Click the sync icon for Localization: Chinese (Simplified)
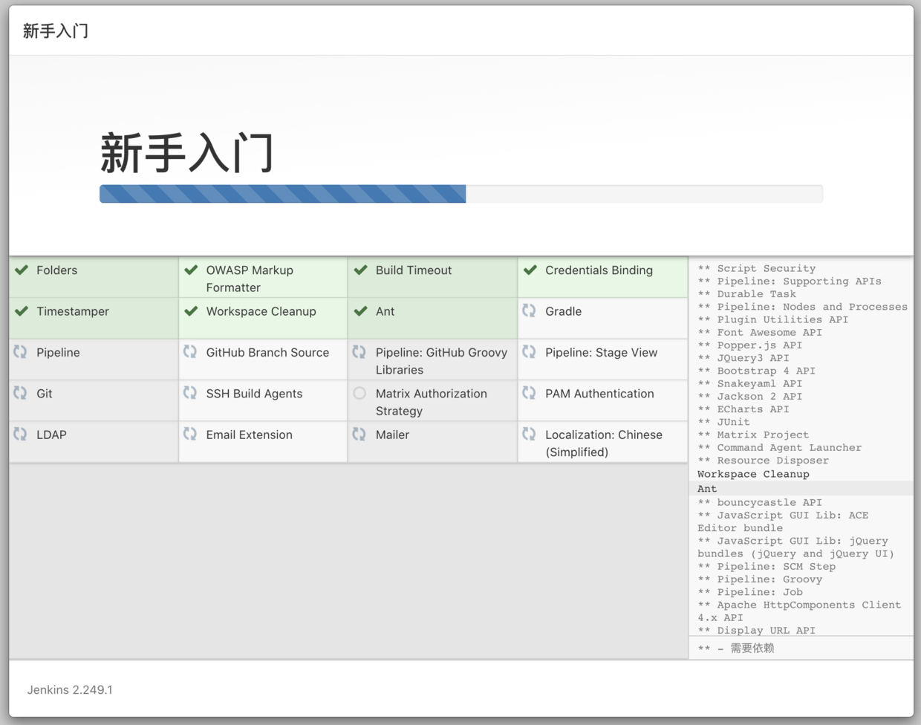Viewport: 921px width, 725px height. coord(529,433)
